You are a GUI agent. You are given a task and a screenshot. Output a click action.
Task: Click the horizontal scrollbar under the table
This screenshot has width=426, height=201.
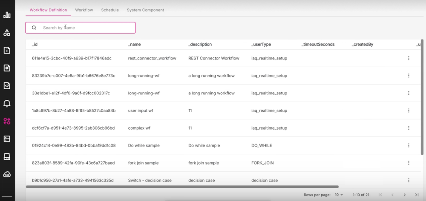182,187
